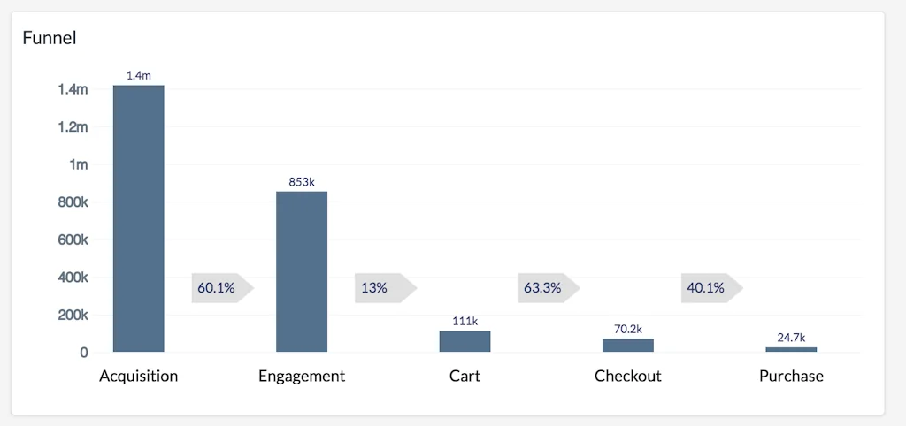Click the Purchase axis label
This screenshot has height=426, width=906.
(791, 376)
